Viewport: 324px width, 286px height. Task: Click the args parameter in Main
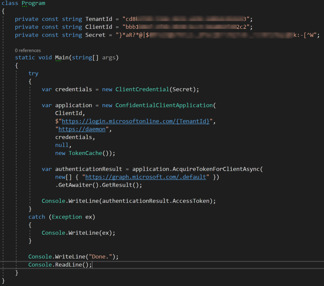(109, 57)
